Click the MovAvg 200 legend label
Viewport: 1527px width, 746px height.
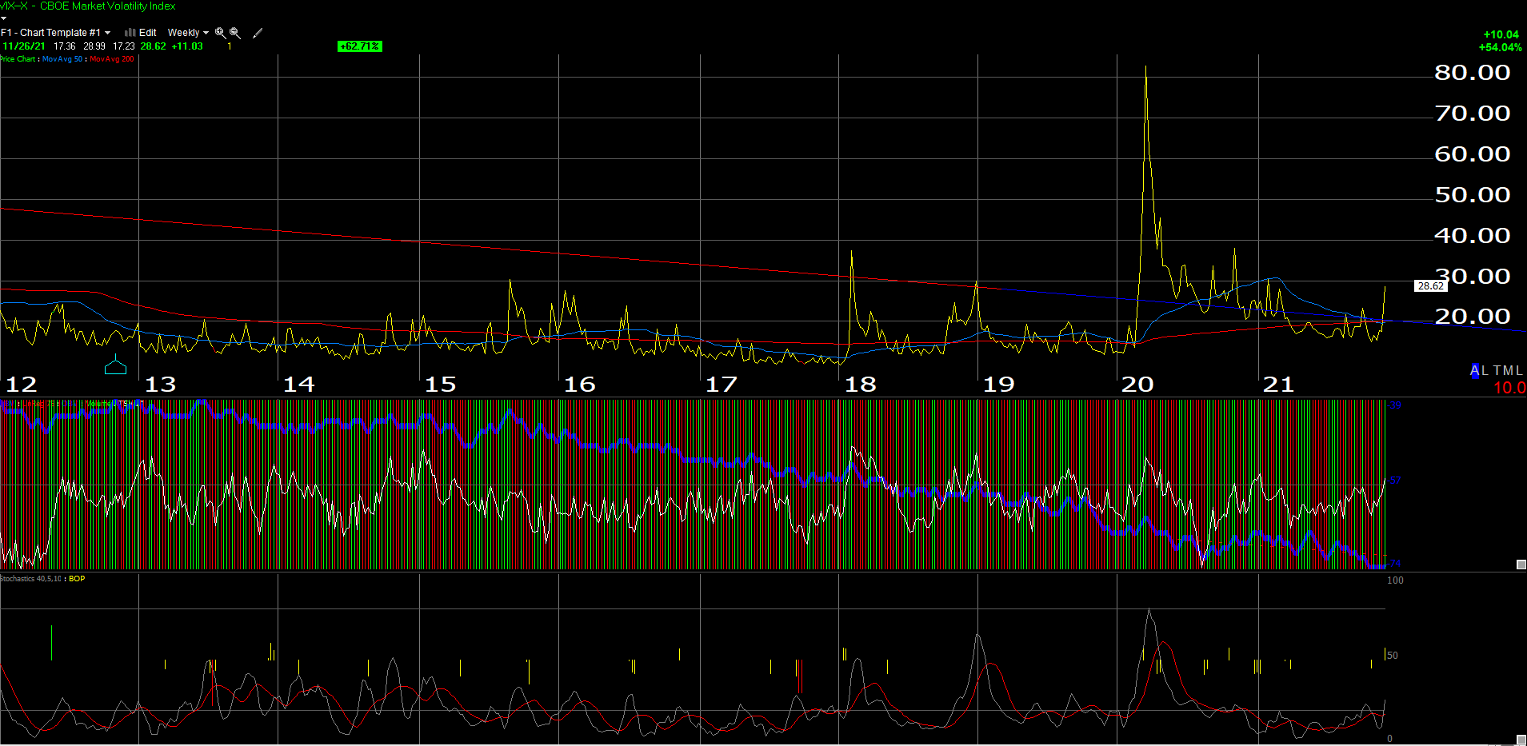pyautogui.click(x=112, y=59)
